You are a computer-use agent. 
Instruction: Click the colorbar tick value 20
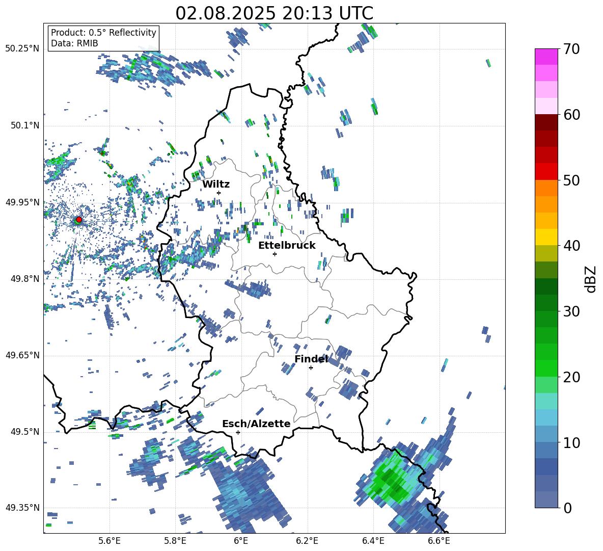[x=571, y=377]
